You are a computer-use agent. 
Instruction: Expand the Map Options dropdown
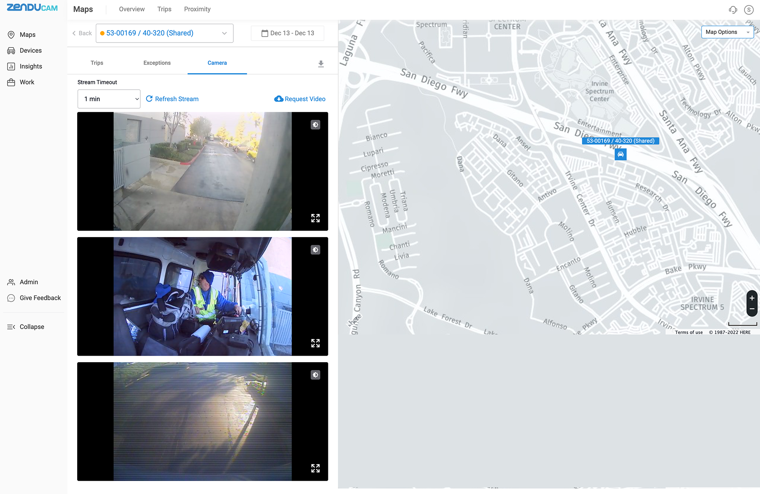point(727,32)
